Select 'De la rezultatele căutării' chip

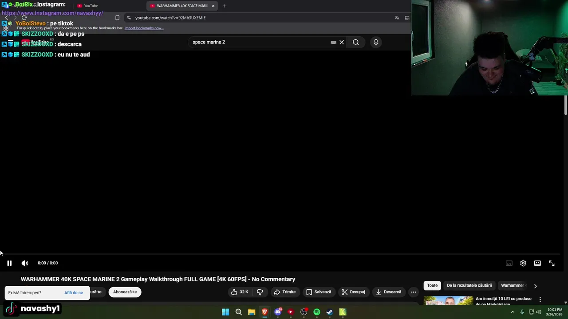(469, 285)
